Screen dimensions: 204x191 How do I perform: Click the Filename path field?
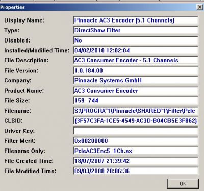pyautogui.click(x=136, y=111)
